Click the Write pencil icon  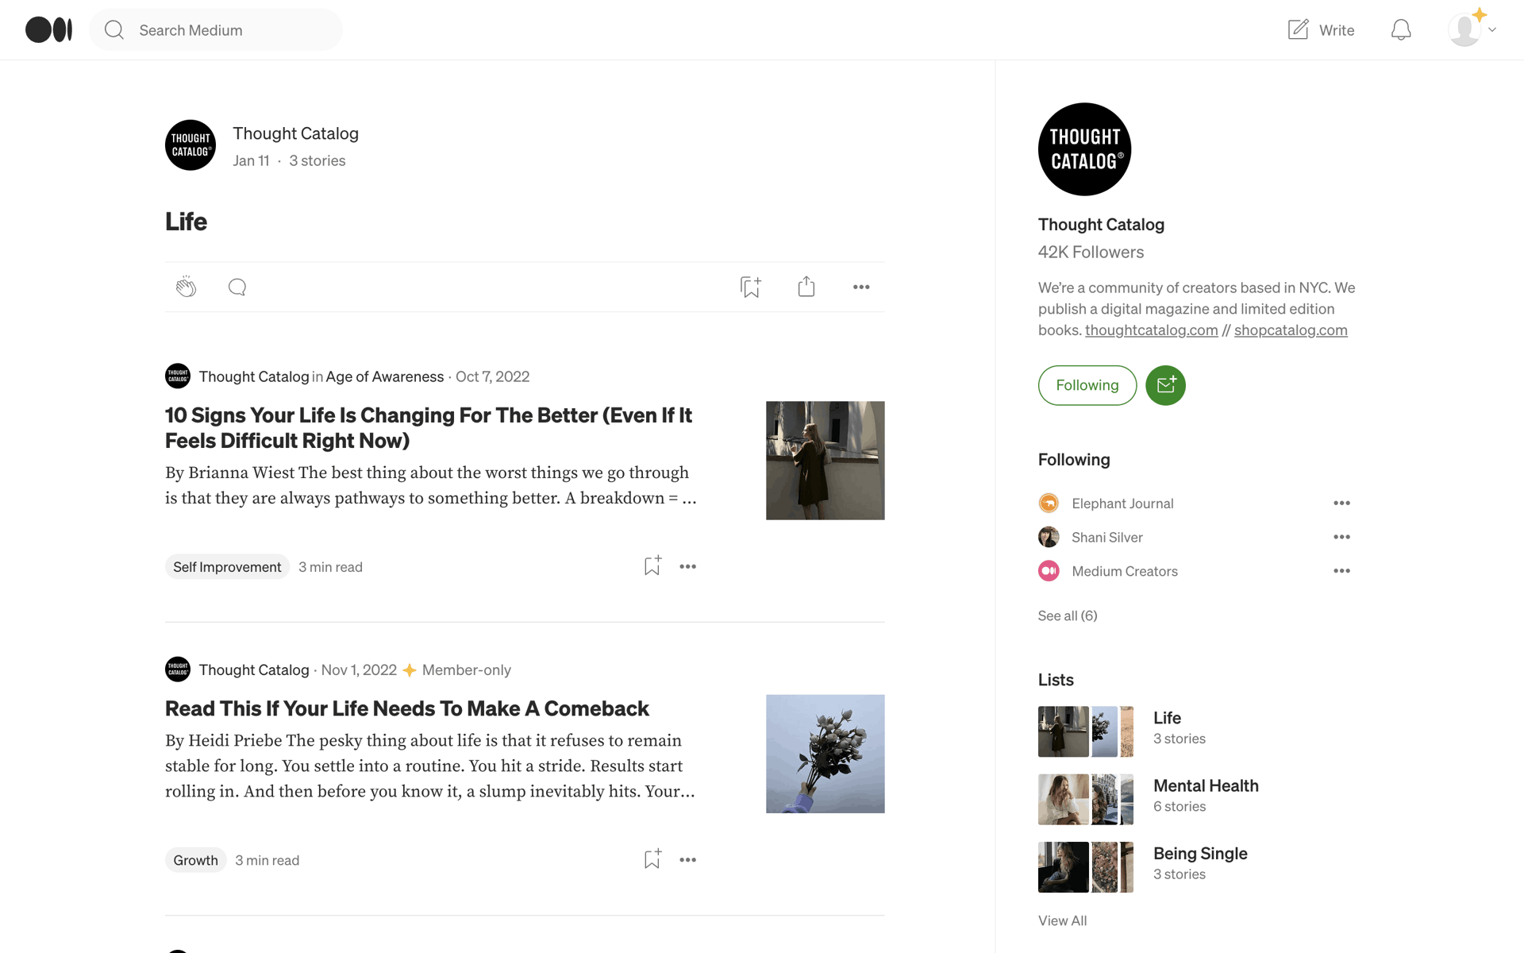(1298, 29)
